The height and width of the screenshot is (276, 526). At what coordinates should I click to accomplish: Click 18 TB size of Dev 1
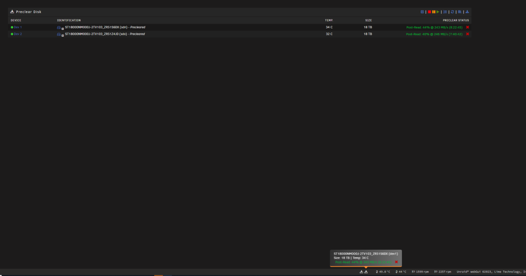(368, 27)
